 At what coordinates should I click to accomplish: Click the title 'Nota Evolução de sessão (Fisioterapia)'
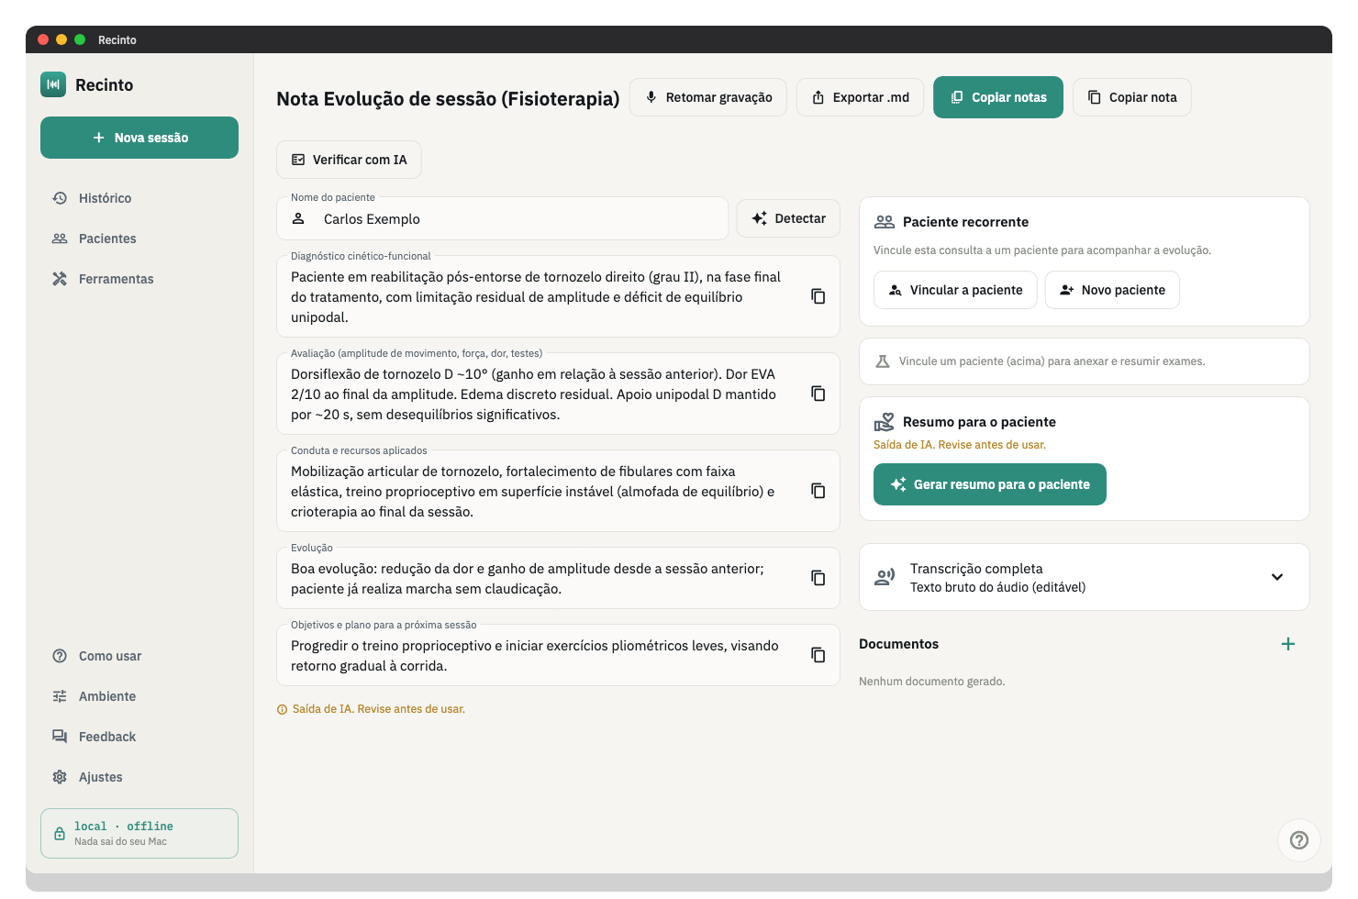[x=448, y=98]
